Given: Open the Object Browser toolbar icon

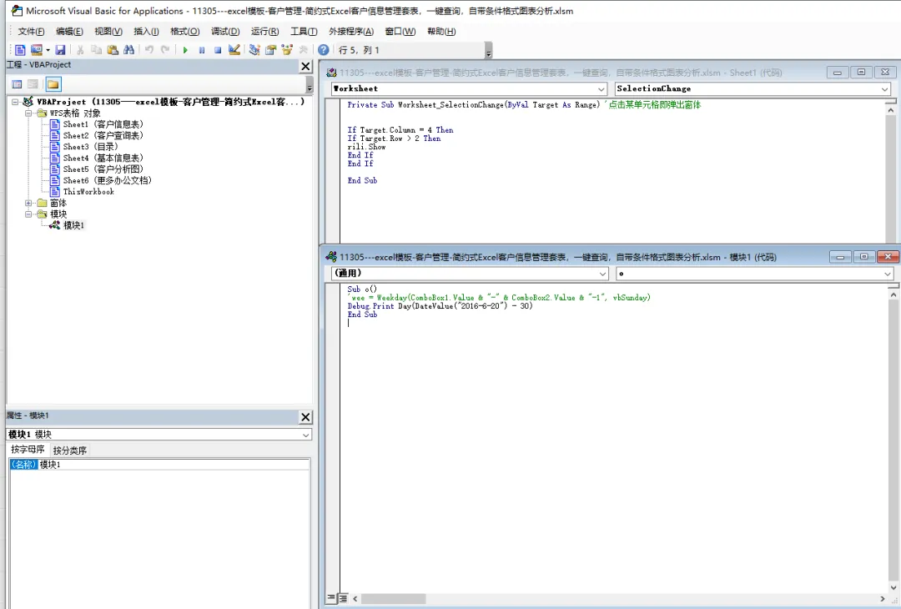Looking at the screenshot, I should point(287,50).
